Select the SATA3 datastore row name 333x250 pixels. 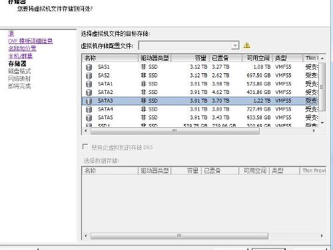tap(105, 101)
